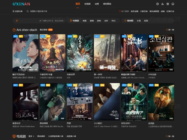Click the flame icon beside Ani ohev otach
Screen dimensions: 187x140
click(14, 30)
